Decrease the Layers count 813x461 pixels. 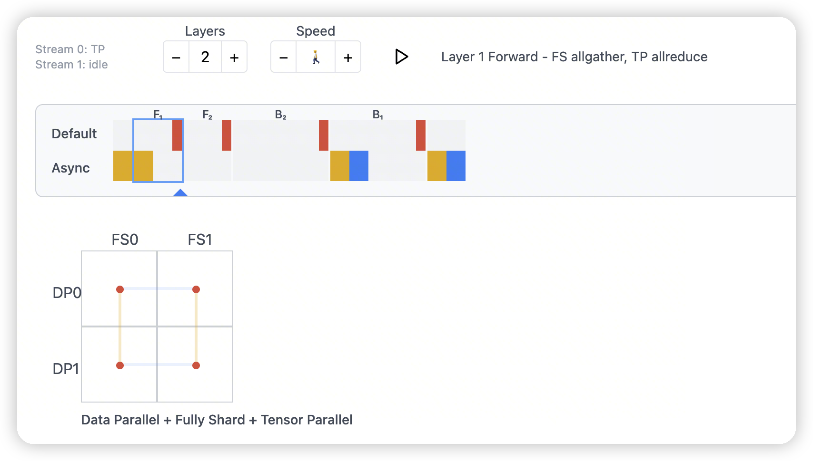(176, 58)
